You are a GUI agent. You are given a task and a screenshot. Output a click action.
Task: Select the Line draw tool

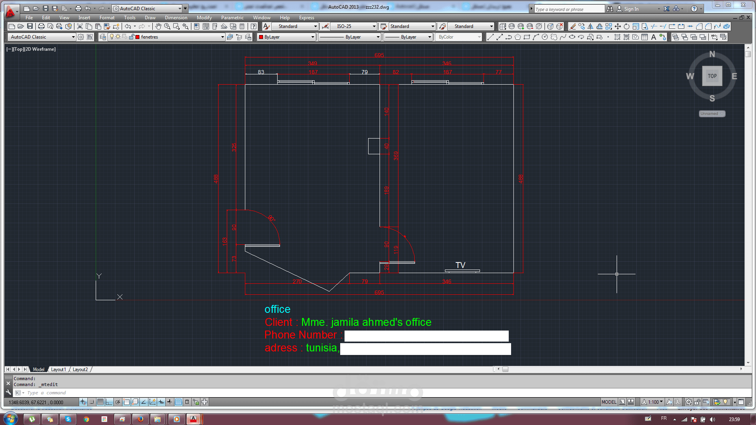[490, 37]
